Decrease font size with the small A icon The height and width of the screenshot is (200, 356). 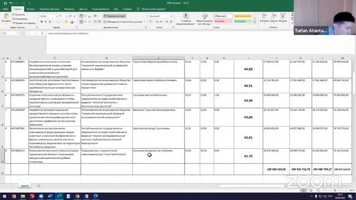75,16
